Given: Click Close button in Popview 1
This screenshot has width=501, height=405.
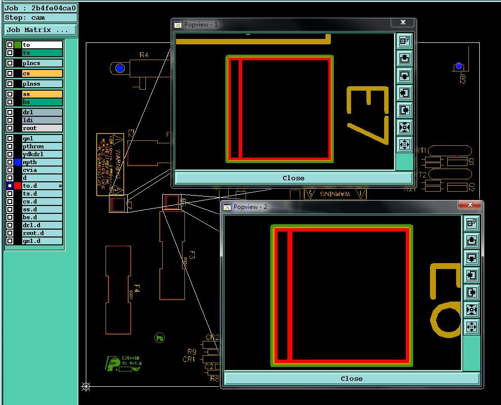Looking at the screenshot, I should [293, 178].
